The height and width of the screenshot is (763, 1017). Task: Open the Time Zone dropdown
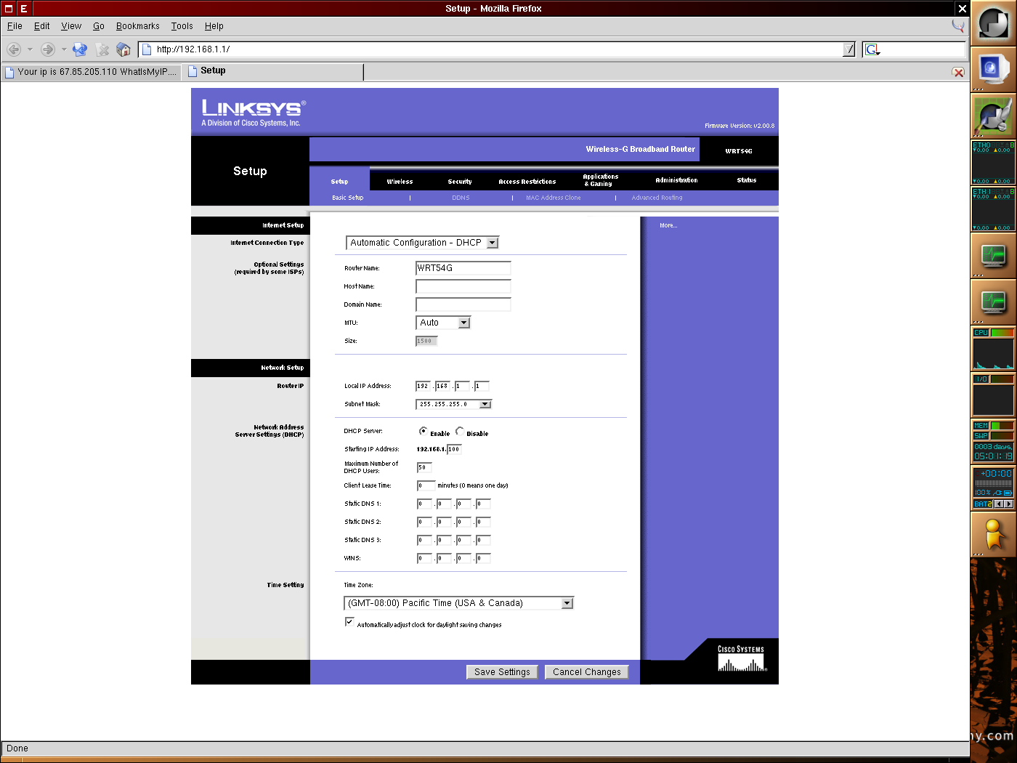coord(458,603)
